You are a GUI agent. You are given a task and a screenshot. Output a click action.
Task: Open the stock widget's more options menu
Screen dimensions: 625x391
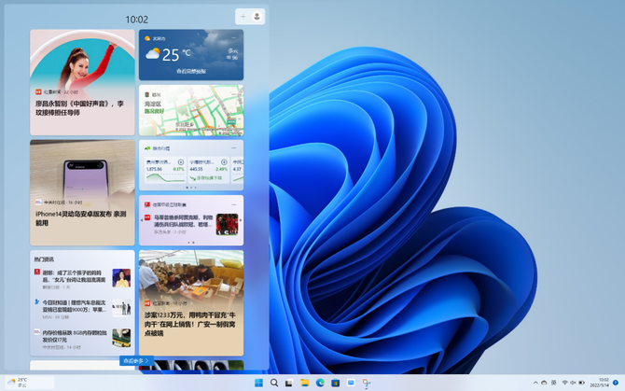[234, 147]
